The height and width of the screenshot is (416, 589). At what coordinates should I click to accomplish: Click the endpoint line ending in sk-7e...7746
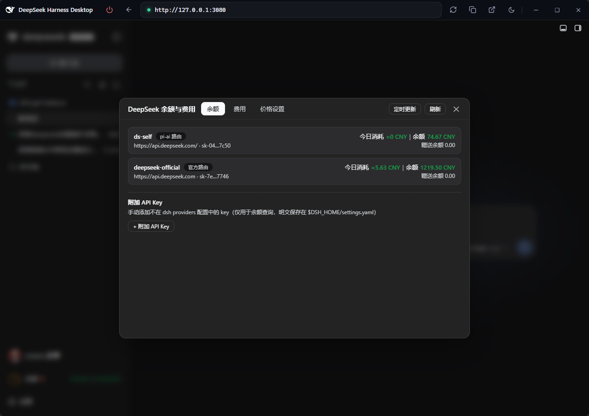pyautogui.click(x=181, y=177)
